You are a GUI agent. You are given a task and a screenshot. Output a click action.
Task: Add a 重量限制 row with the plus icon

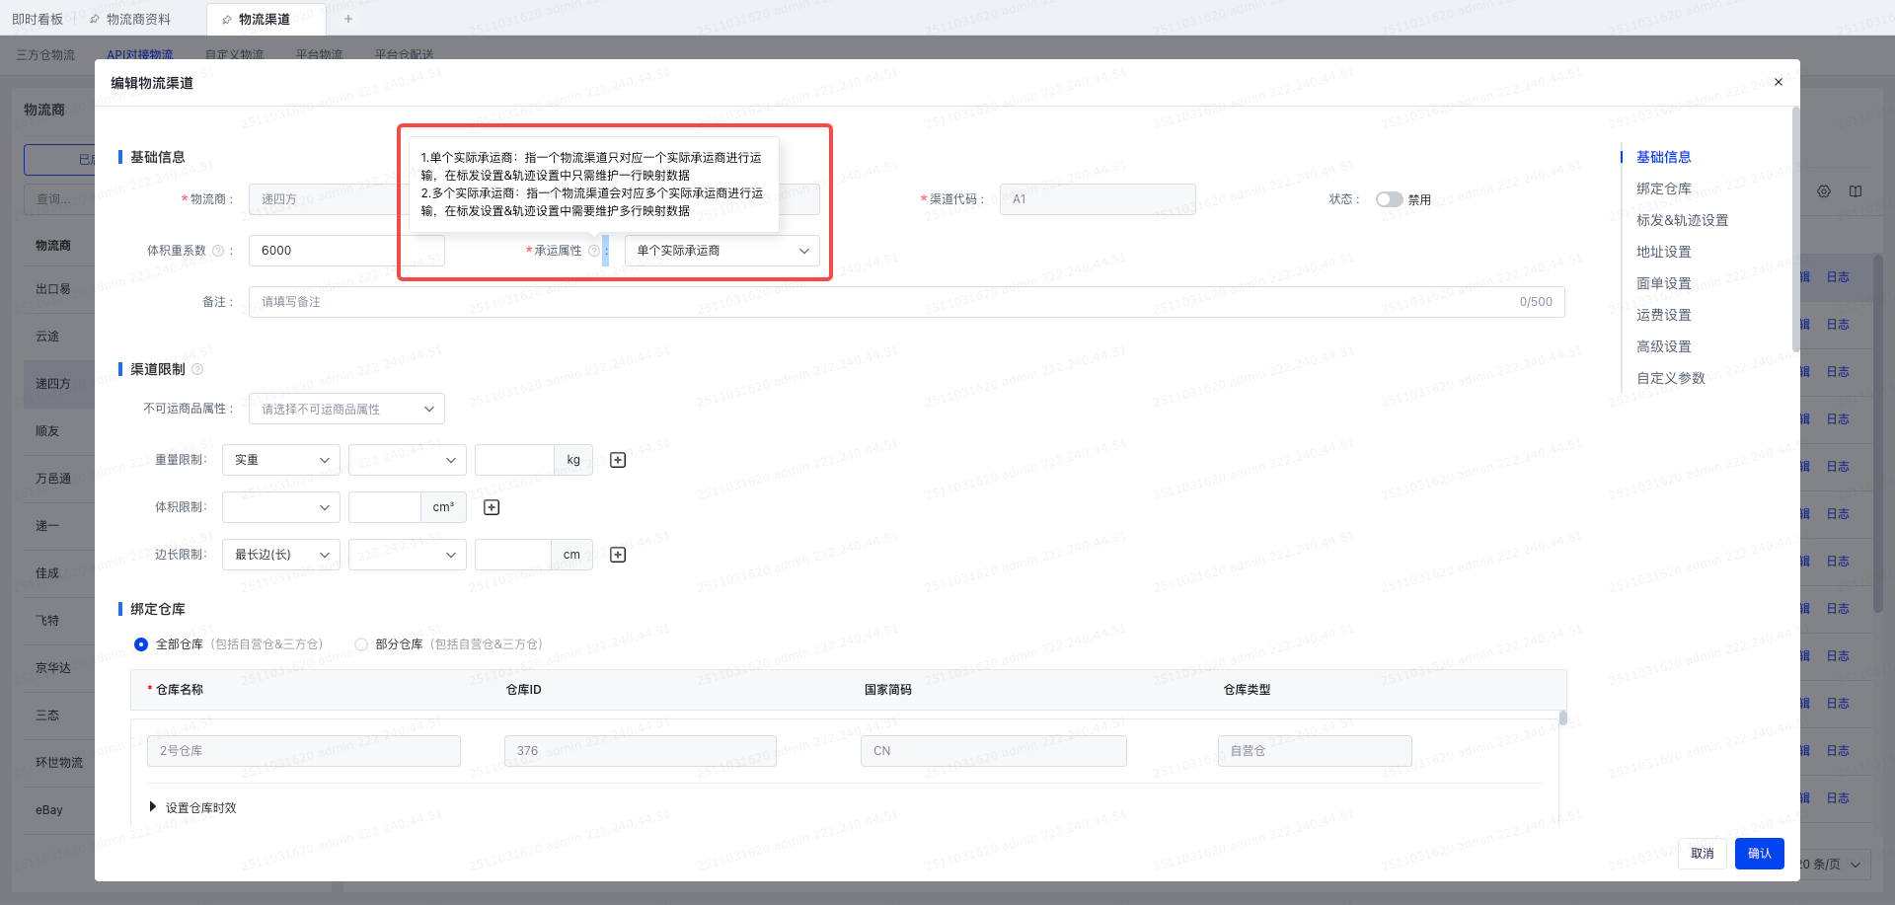(x=618, y=460)
